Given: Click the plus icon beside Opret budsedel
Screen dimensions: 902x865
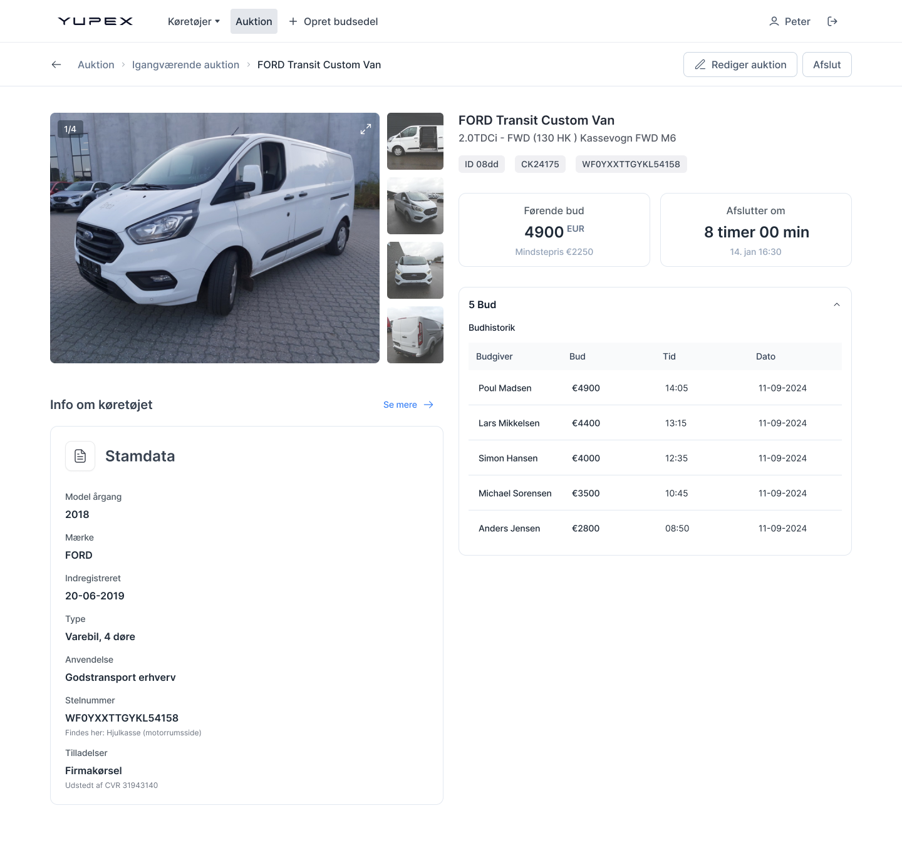Looking at the screenshot, I should pos(293,21).
